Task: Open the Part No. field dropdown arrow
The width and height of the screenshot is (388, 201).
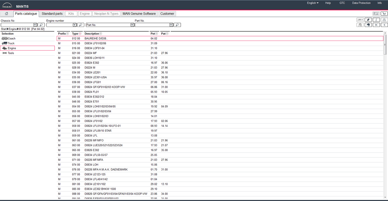Action: [x=171, y=25]
